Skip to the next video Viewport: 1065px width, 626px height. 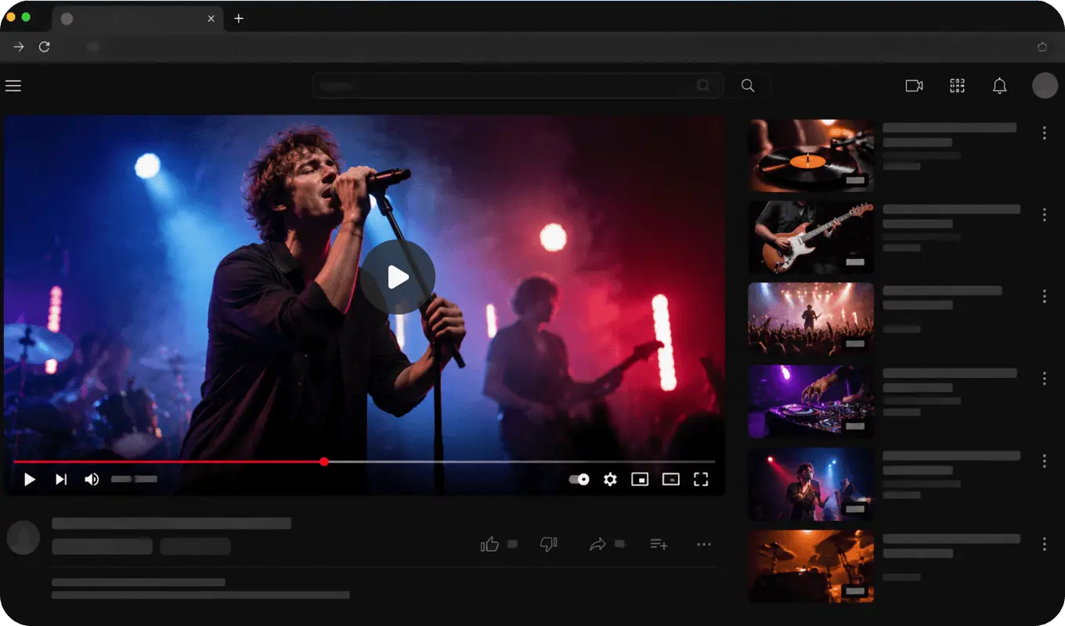(61, 480)
